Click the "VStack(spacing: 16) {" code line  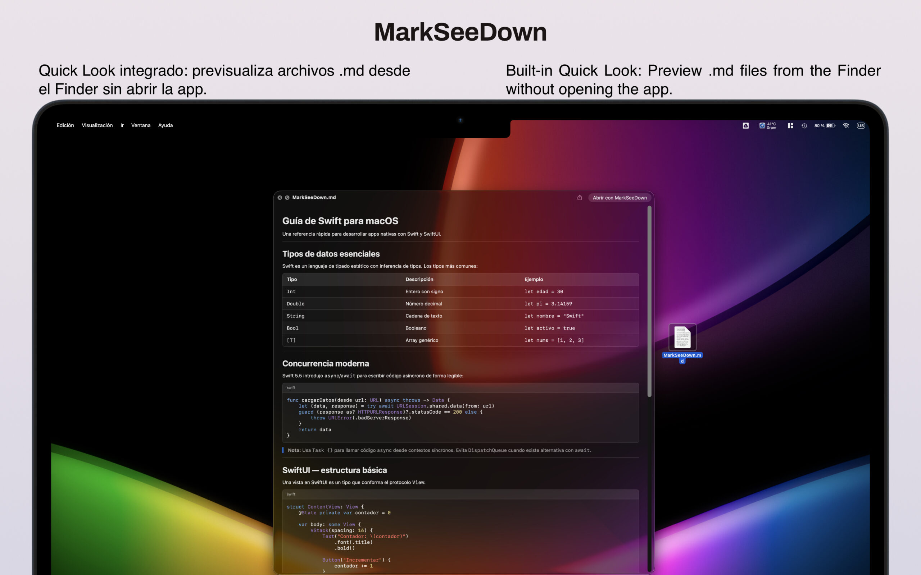[x=341, y=530]
